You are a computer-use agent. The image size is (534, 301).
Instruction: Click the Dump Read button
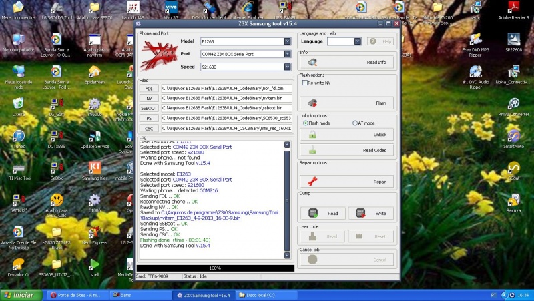click(x=322, y=213)
